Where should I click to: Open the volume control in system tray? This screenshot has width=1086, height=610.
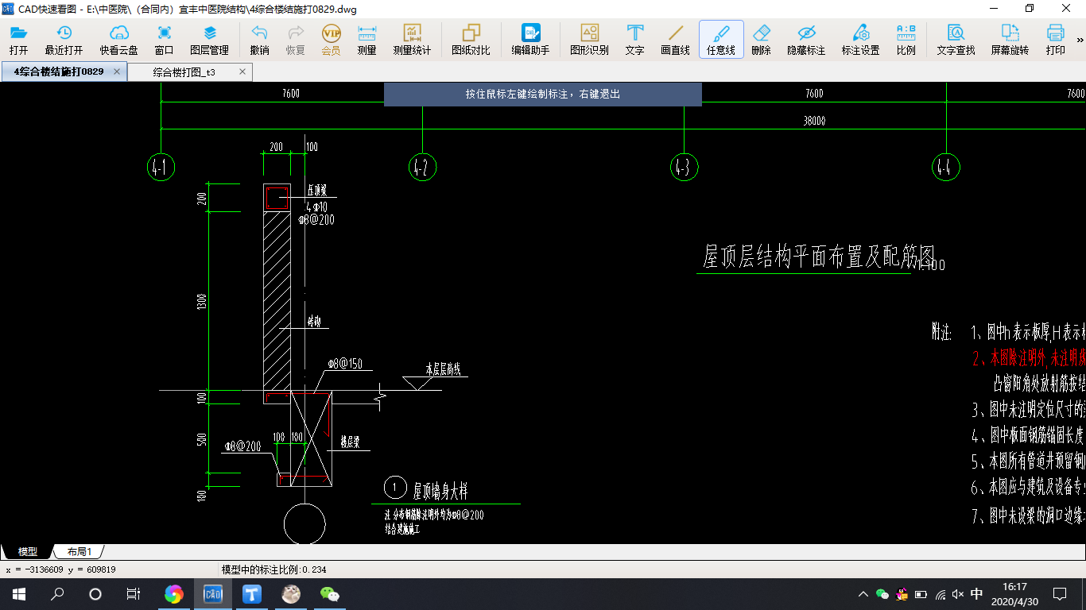(x=958, y=594)
